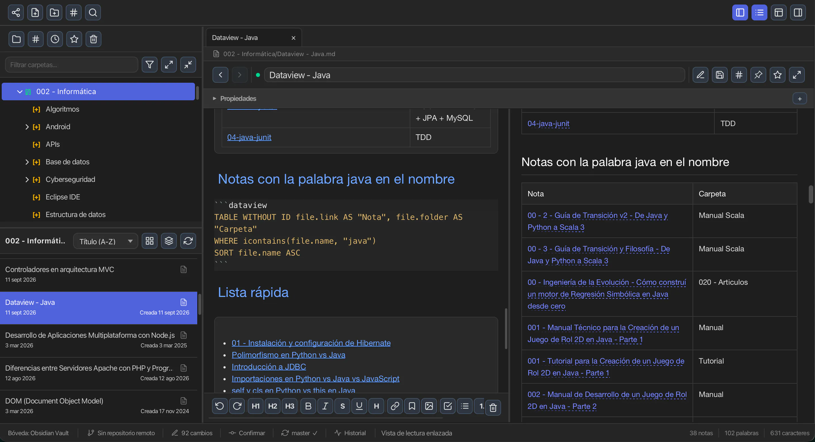Collapse the 002 - Informática folder
This screenshot has height=442, width=815.
[x=20, y=92]
